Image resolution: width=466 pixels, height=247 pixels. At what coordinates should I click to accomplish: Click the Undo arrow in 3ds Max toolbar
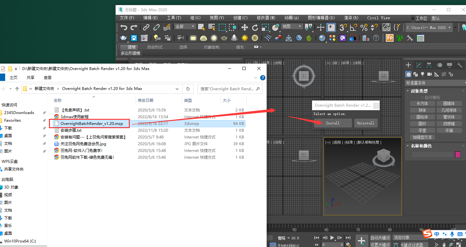coord(124,27)
